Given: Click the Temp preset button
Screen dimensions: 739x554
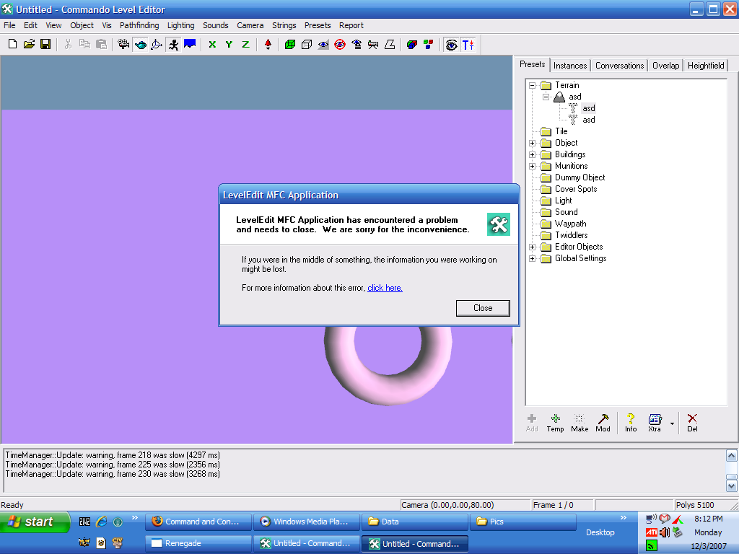Looking at the screenshot, I should pos(555,423).
